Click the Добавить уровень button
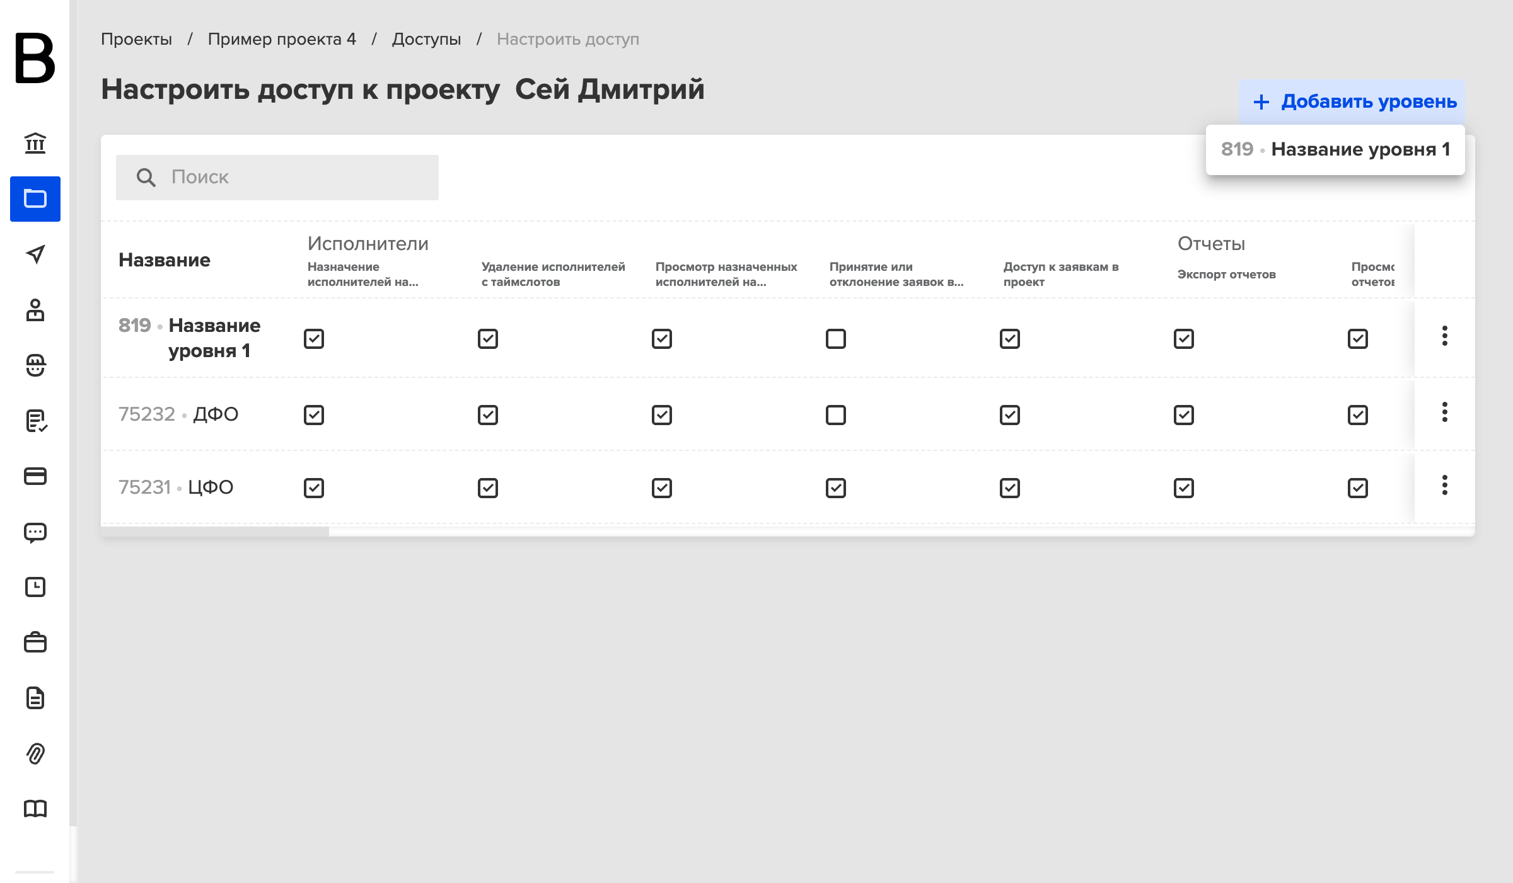The width and height of the screenshot is (1513, 883). (1352, 101)
